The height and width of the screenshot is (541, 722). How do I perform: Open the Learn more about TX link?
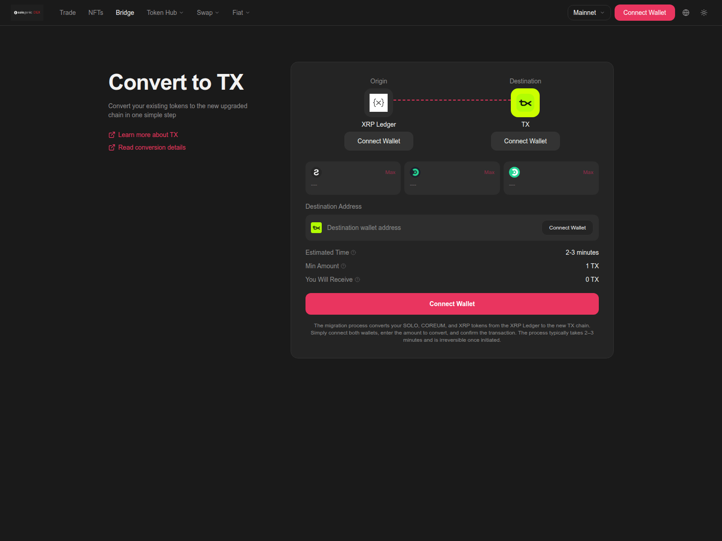tap(148, 135)
